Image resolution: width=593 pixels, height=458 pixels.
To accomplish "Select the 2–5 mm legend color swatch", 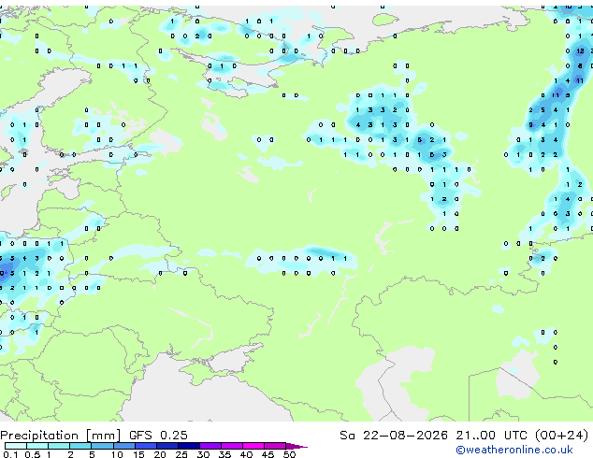I will (x=80, y=446).
